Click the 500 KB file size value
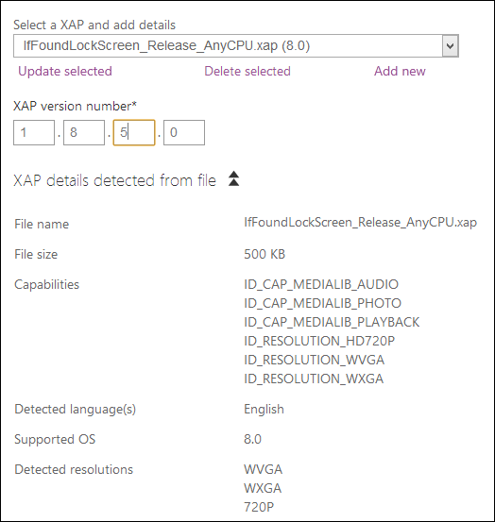Image resolution: width=495 pixels, height=522 pixels. click(265, 254)
